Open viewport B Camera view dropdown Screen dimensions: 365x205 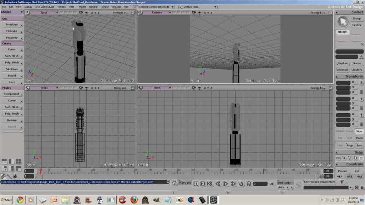point(157,12)
